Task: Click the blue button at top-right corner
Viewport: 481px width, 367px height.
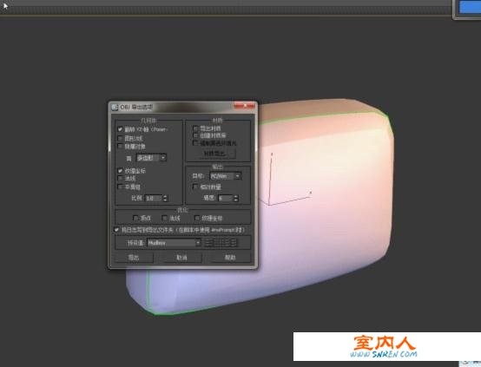Action: click(x=470, y=7)
